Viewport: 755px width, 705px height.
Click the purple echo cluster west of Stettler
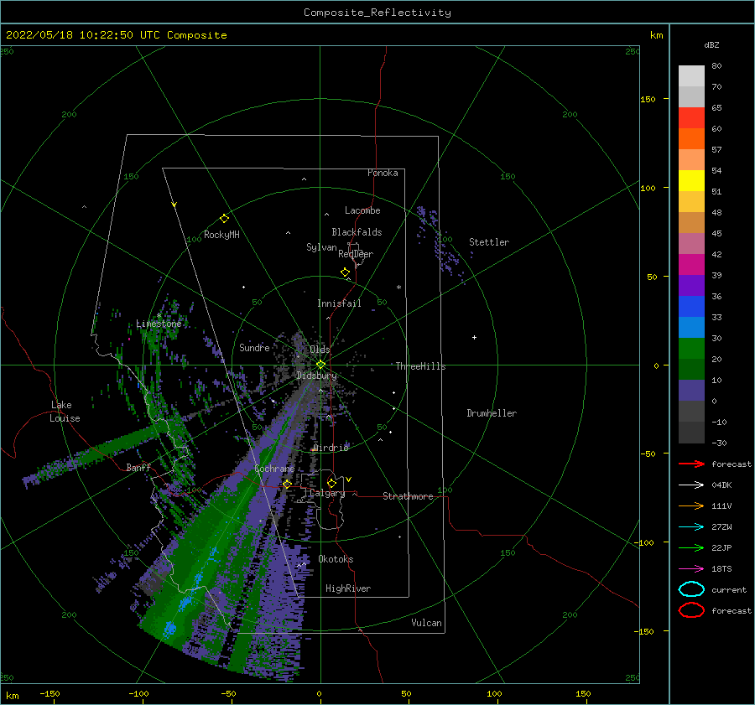coord(440,243)
